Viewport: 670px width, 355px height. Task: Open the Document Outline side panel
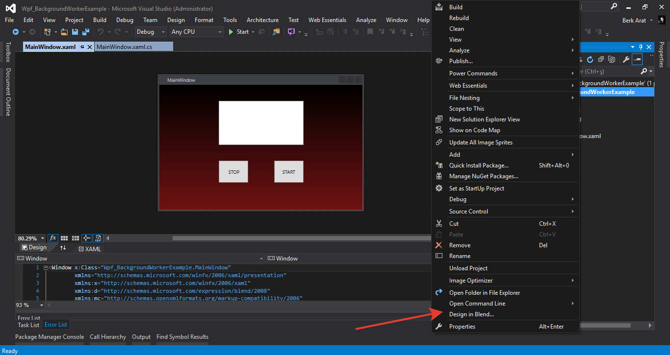(8, 92)
